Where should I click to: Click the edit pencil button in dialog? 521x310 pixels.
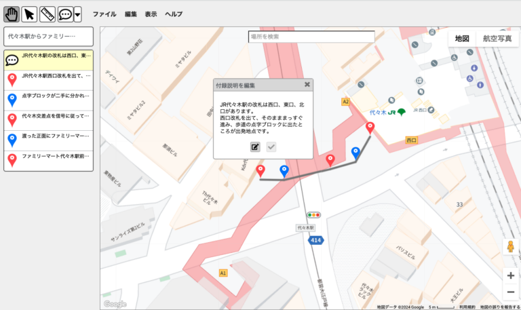(255, 147)
